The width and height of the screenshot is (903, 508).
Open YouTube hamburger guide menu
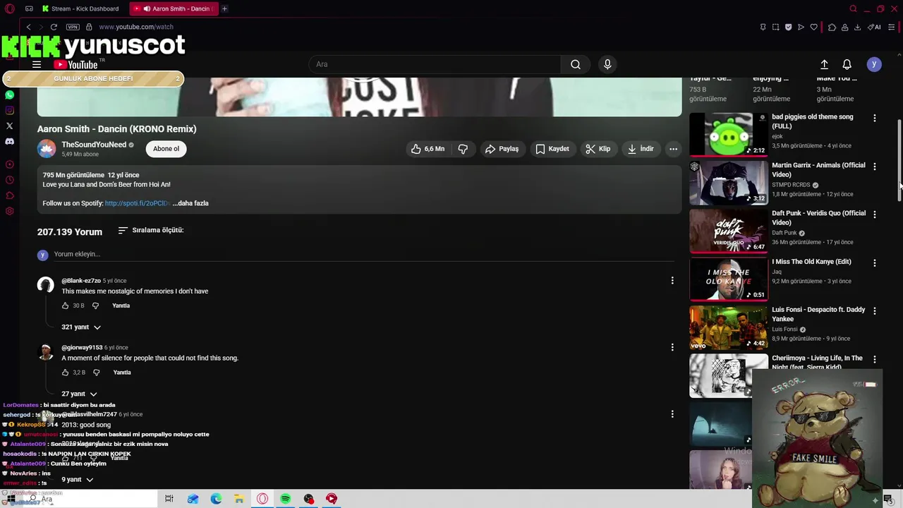coord(37,64)
